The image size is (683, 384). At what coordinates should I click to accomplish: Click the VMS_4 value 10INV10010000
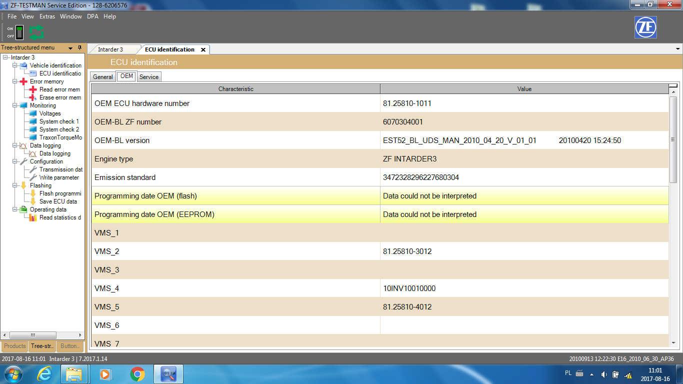pyautogui.click(x=409, y=288)
